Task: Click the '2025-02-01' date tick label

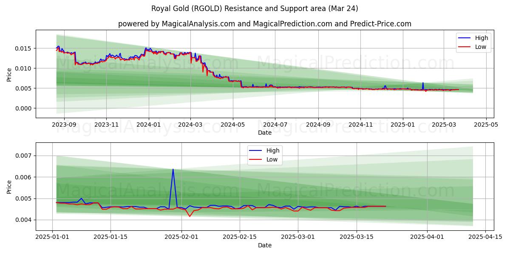Action: pos(181,238)
